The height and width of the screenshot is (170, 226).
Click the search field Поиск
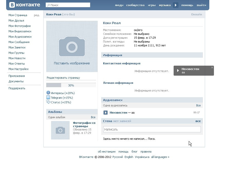68,5
